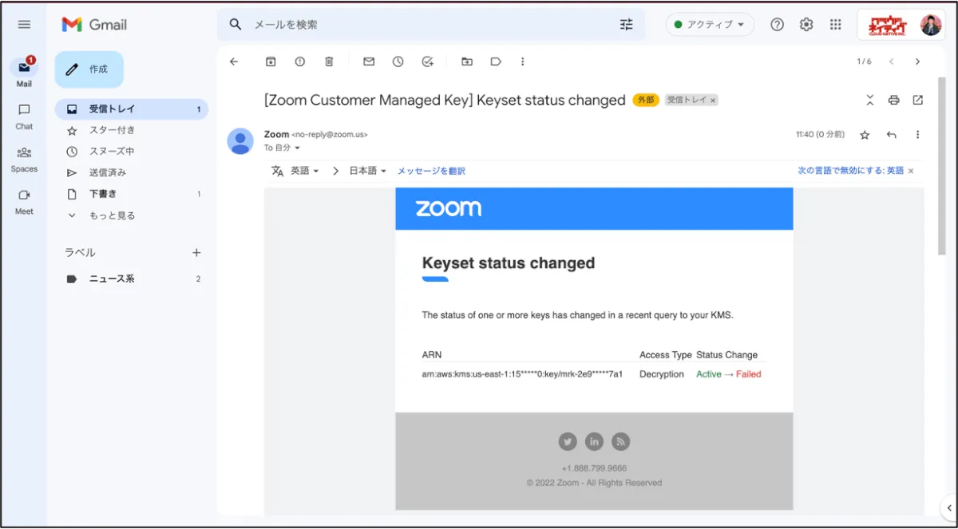The height and width of the screenshot is (529, 958).
Task: Apply a label via label icon
Action: tap(496, 61)
